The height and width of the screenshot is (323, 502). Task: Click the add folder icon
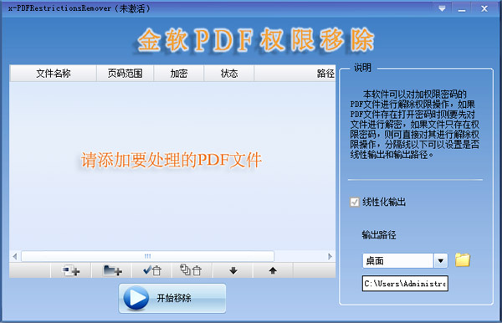pyautogui.click(x=112, y=271)
